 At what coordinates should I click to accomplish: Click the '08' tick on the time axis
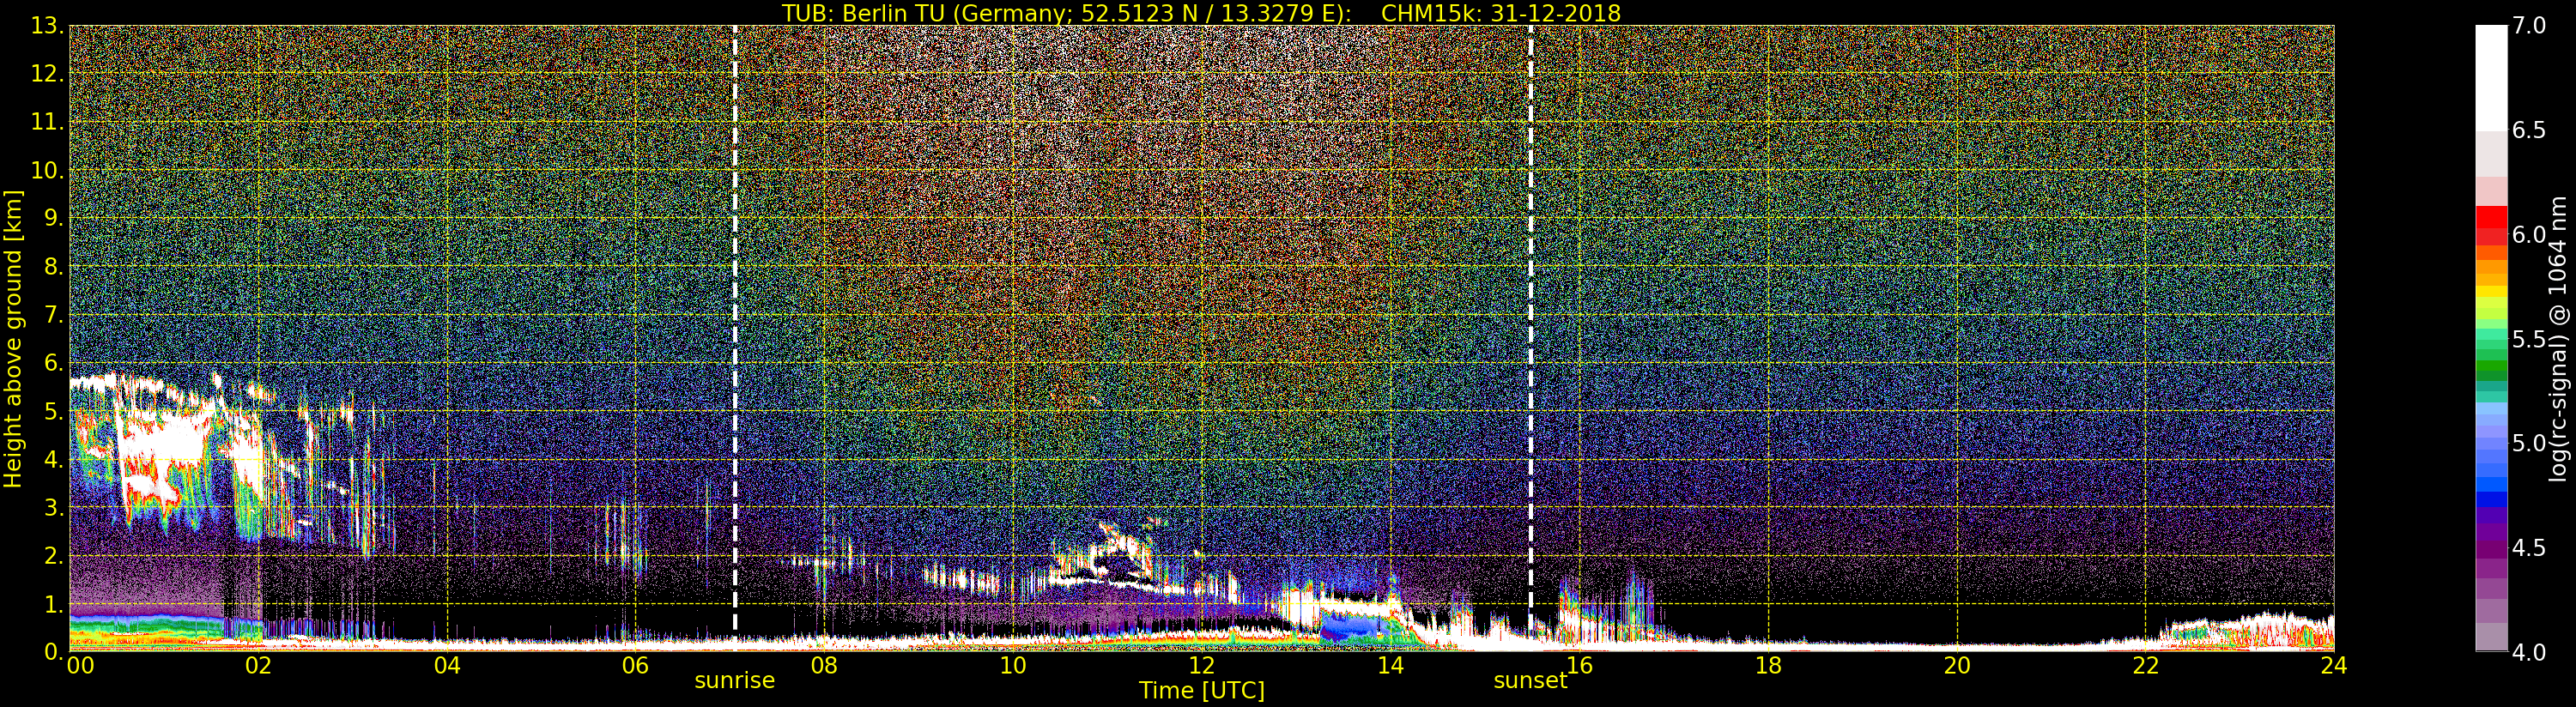click(824, 664)
